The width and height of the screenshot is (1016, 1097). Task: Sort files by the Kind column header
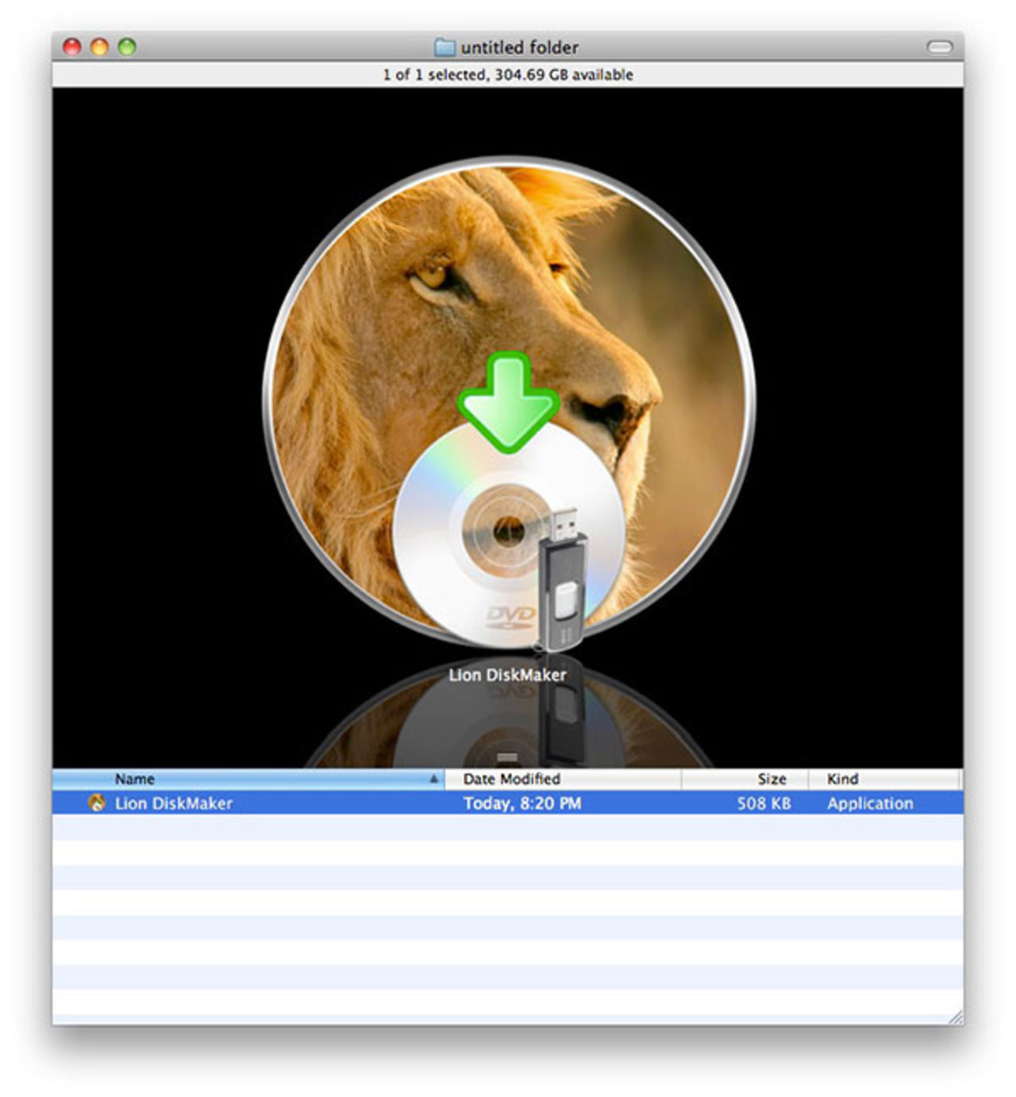coord(845,779)
